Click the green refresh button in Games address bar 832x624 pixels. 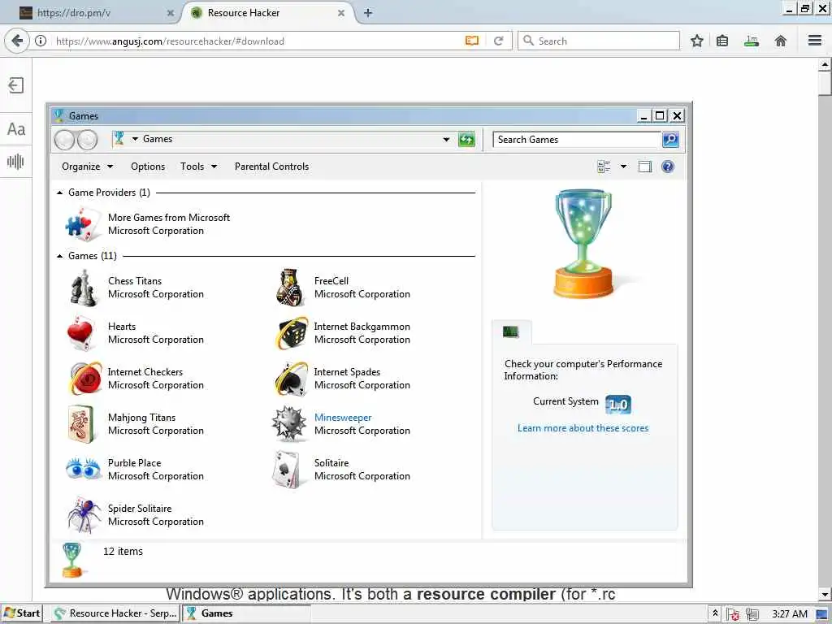click(x=466, y=140)
